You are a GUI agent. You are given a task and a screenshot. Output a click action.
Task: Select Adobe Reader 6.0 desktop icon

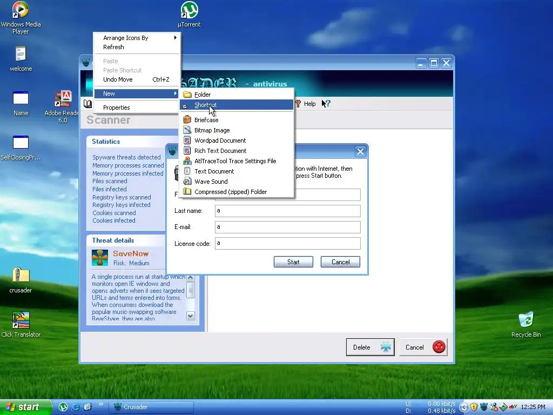(63, 106)
